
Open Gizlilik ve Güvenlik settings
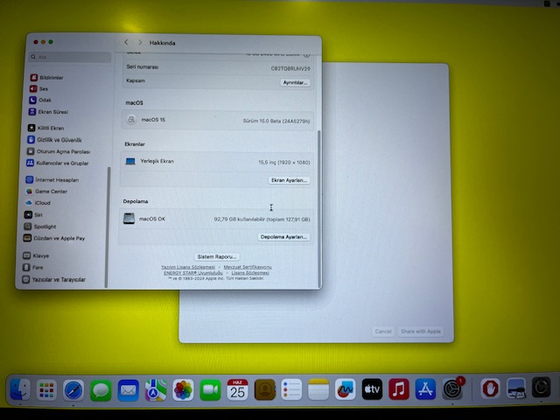click(x=59, y=140)
